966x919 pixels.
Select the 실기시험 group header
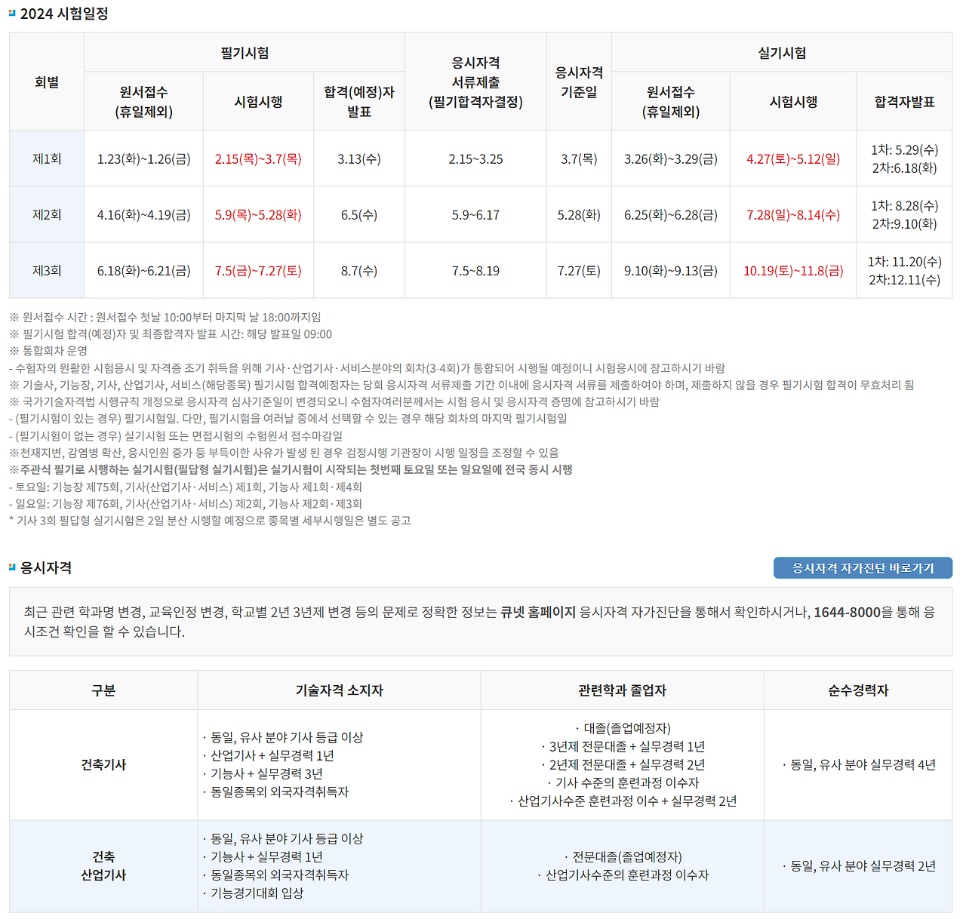click(782, 53)
